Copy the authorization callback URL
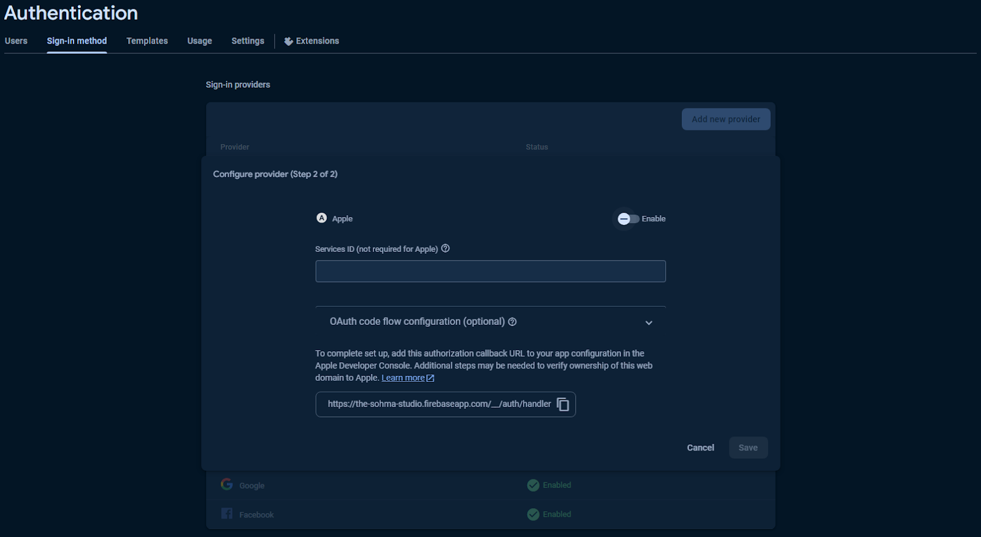The height and width of the screenshot is (537, 981). coord(563,405)
